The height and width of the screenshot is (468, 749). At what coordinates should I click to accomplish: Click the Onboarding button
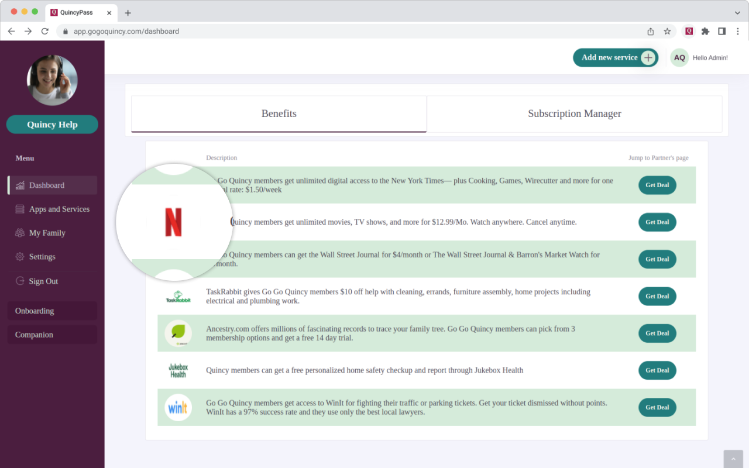[52, 311]
